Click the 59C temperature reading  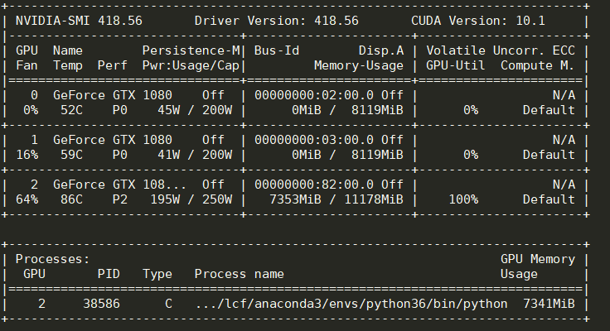68,154
